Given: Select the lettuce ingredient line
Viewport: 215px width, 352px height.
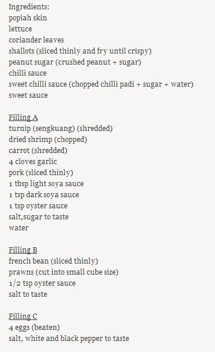Looking at the screenshot, I should tap(20, 29).
